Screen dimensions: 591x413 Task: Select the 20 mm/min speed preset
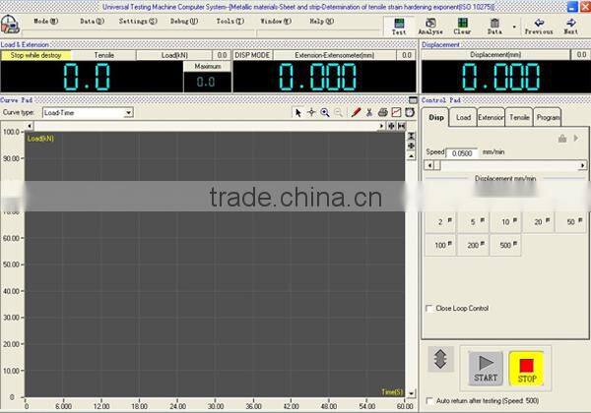(x=539, y=222)
